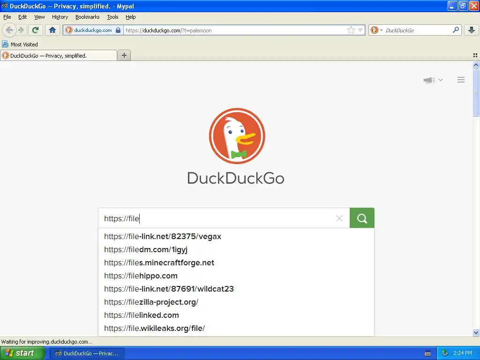This screenshot has height=360, width=480.
Task: Open the Home page via house icon
Action: pyautogui.click(x=52, y=30)
